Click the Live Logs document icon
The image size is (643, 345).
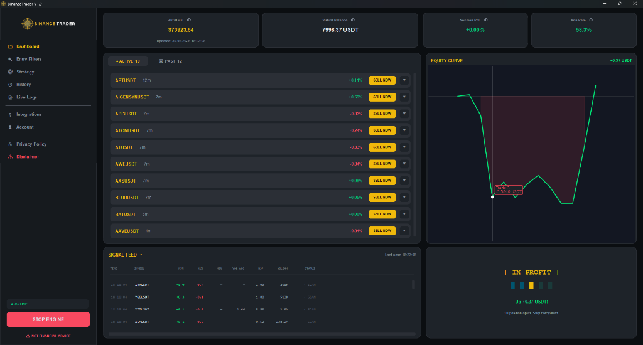pyautogui.click(x=10, y=97)
